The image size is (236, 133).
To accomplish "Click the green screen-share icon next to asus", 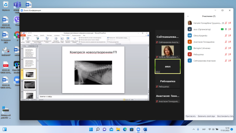I will coord(222,29).
